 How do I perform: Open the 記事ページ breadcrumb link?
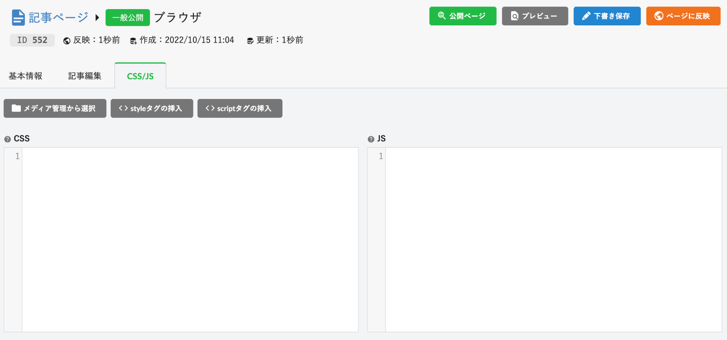[x=58, y=17]
